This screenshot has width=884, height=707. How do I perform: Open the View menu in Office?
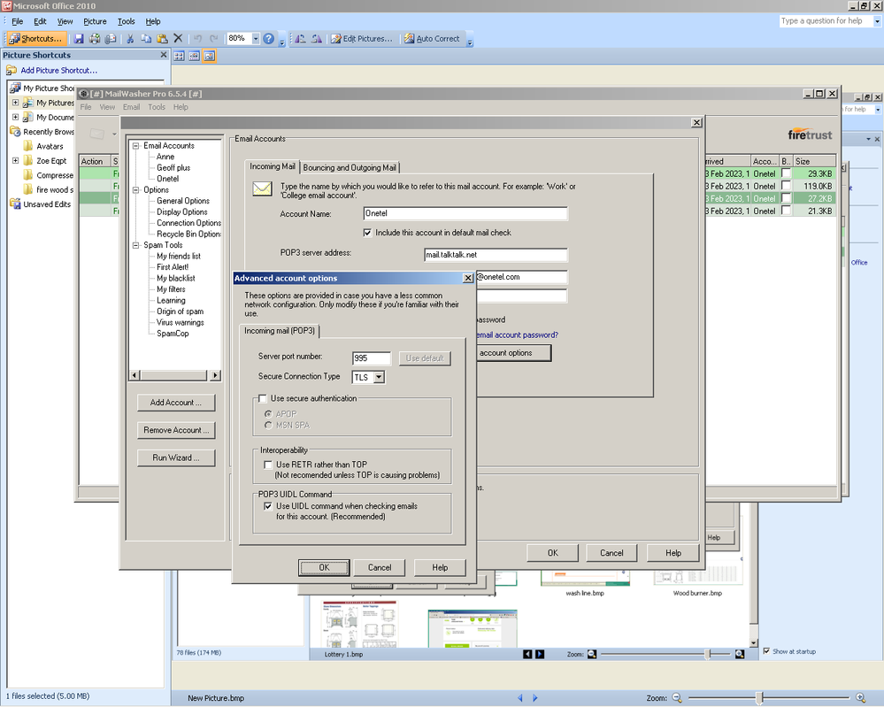[65, 21]
